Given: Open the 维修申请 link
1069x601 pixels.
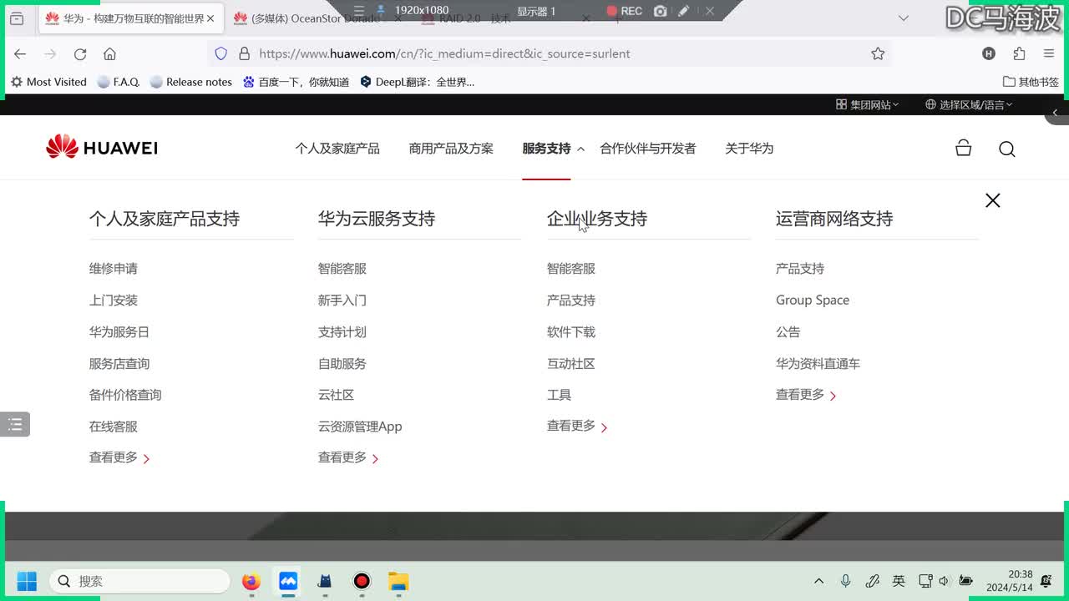Looking at the screenshot, I should (114, 269).
